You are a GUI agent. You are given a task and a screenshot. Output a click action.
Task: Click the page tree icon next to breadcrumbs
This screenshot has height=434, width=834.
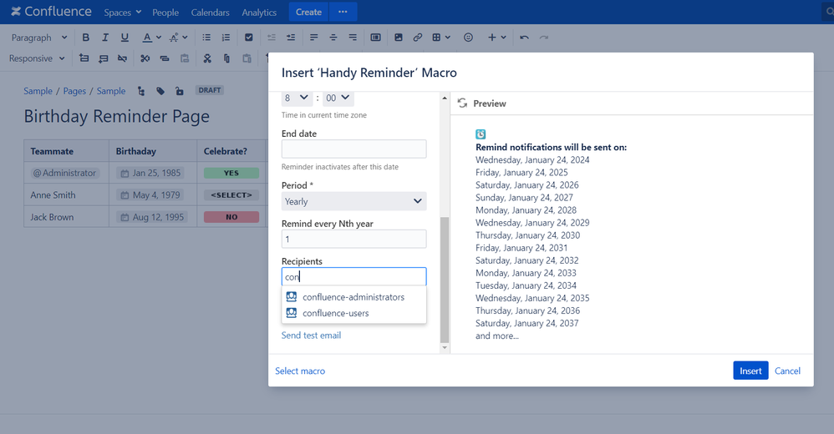(x=141, y=91)
